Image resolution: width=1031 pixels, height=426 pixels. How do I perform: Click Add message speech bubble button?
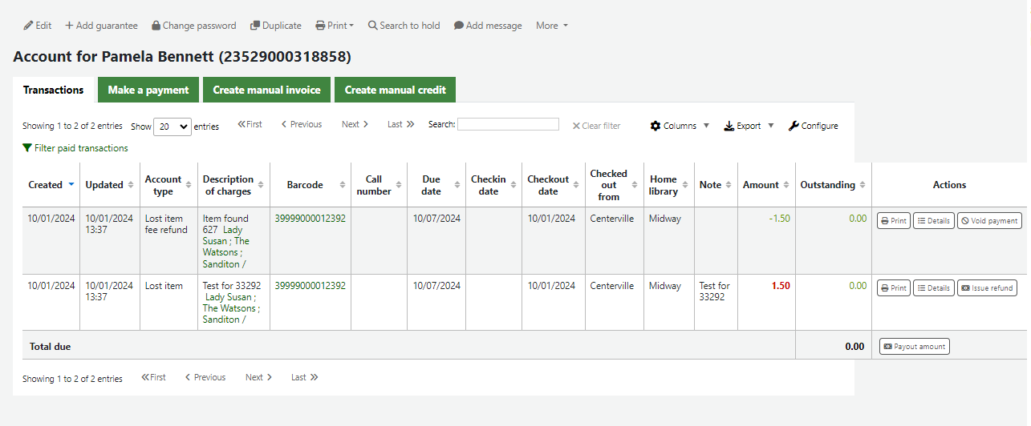tap(487, 26)
